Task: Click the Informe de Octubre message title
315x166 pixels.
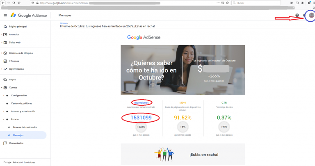Action: pyautogui.click(x=107, y=26)
